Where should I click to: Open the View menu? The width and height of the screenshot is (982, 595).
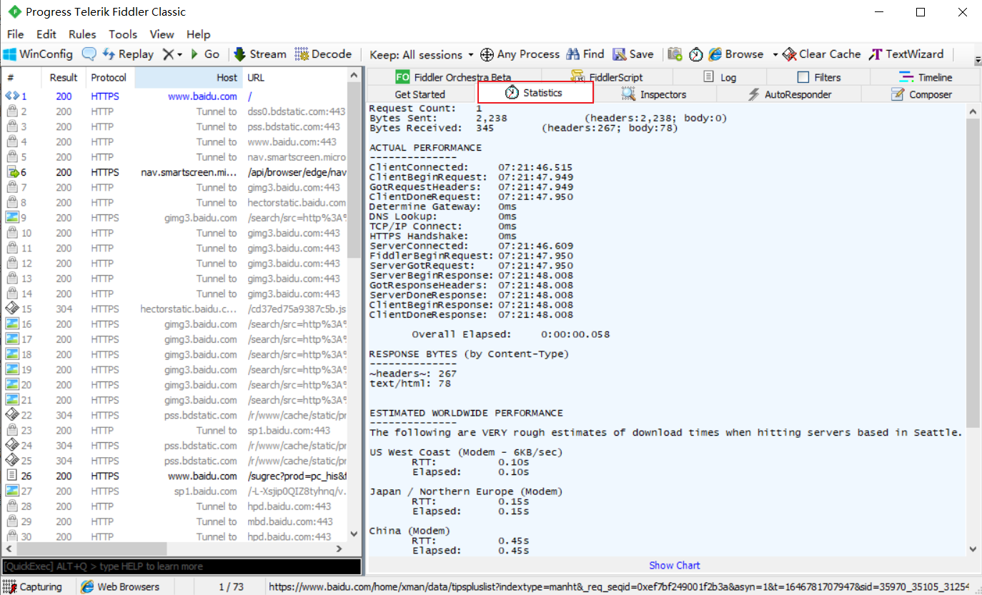[x=162, y=34]
